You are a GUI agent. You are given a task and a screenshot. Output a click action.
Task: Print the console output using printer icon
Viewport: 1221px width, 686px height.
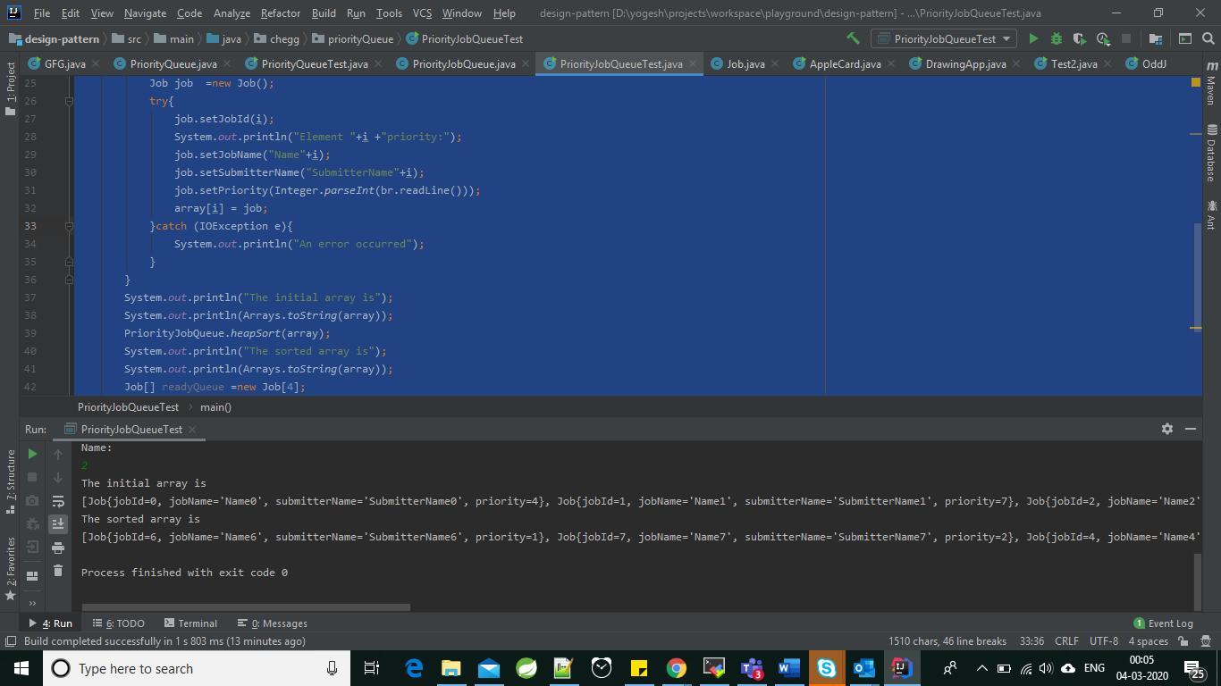pos(58,548)
